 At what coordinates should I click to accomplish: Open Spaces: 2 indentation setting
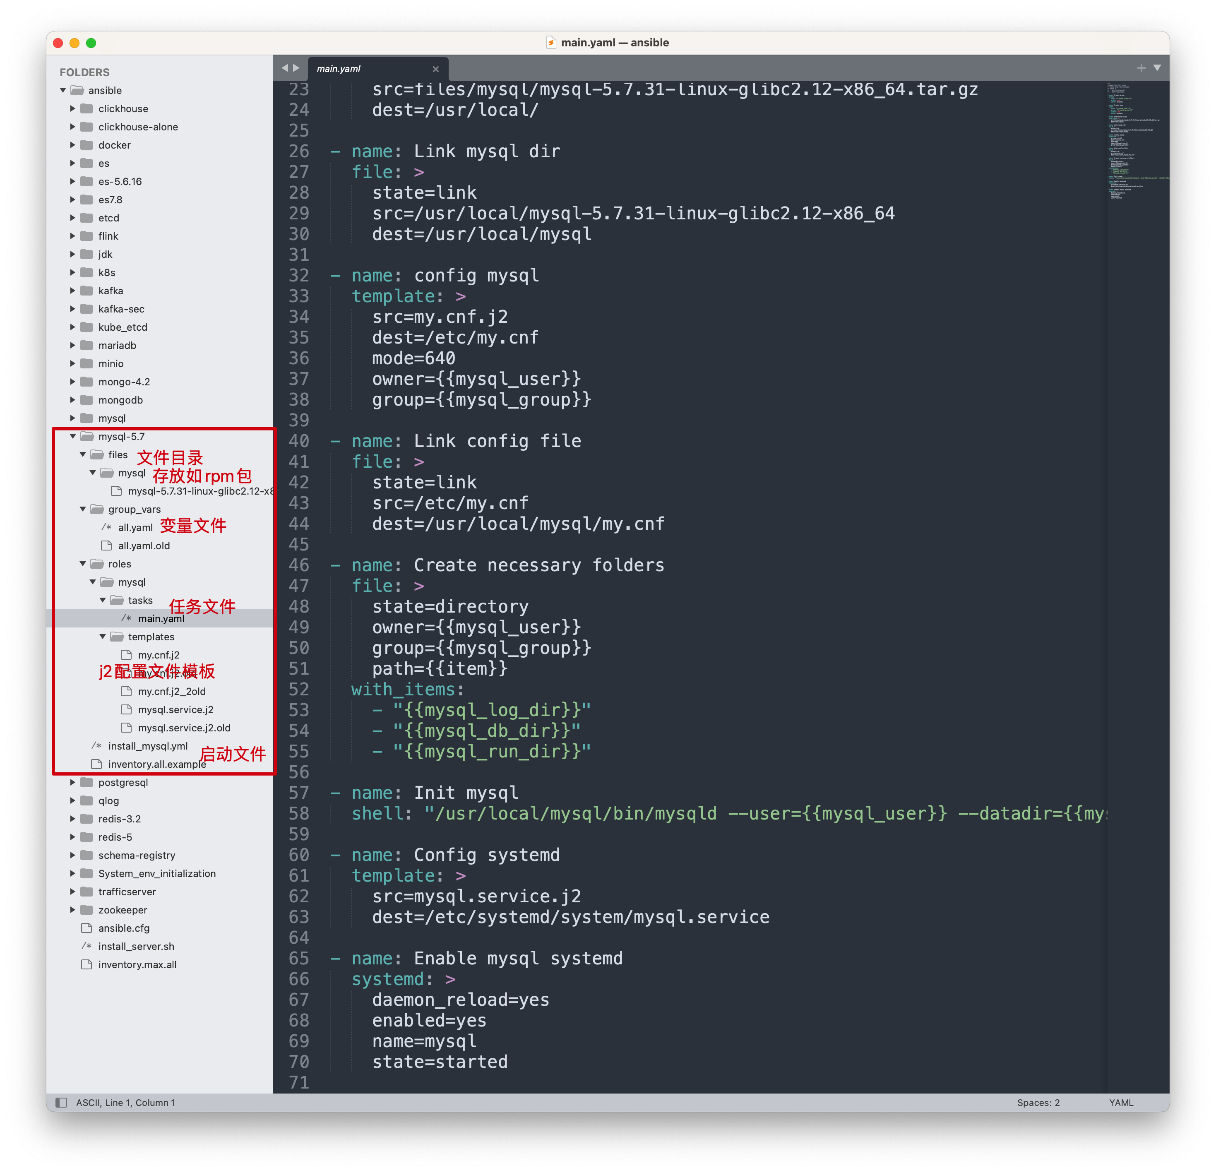[1038, 1102]
